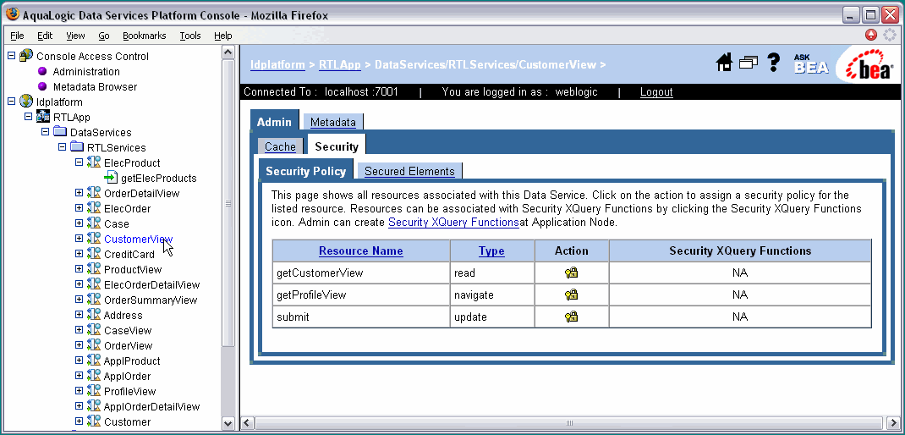
Task: Collapse the RTLServices folder node
Action: 63,147
